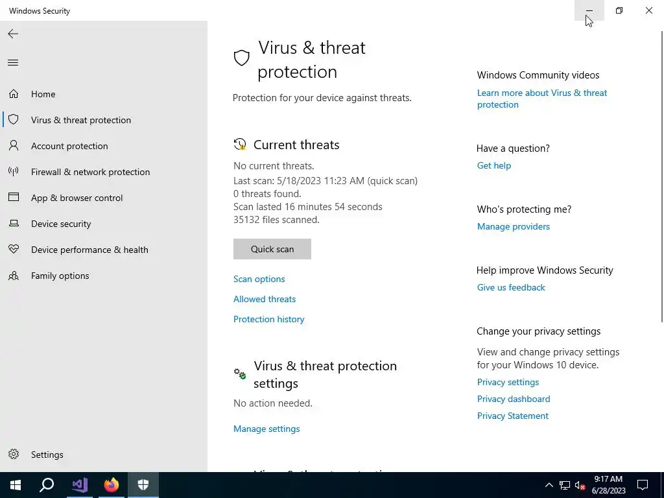The height and width of the screenshot is (498, 664).
Task: Click the large shield icon by page title
Action: (x=242, y=58)
